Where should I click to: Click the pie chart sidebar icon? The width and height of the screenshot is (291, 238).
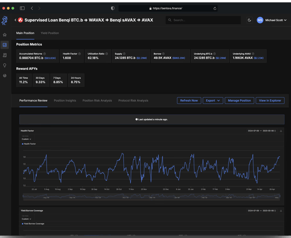tap(5, 76)
